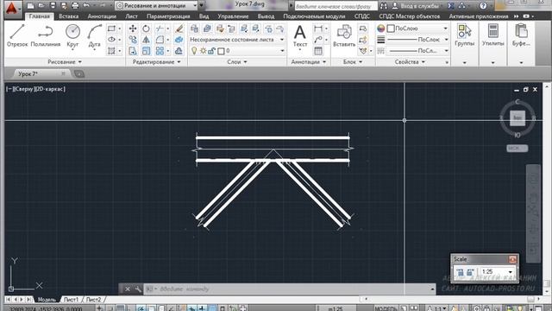Click the 2D-каркас visual style label
552x311 pixels.
click(x=49, y=89)
